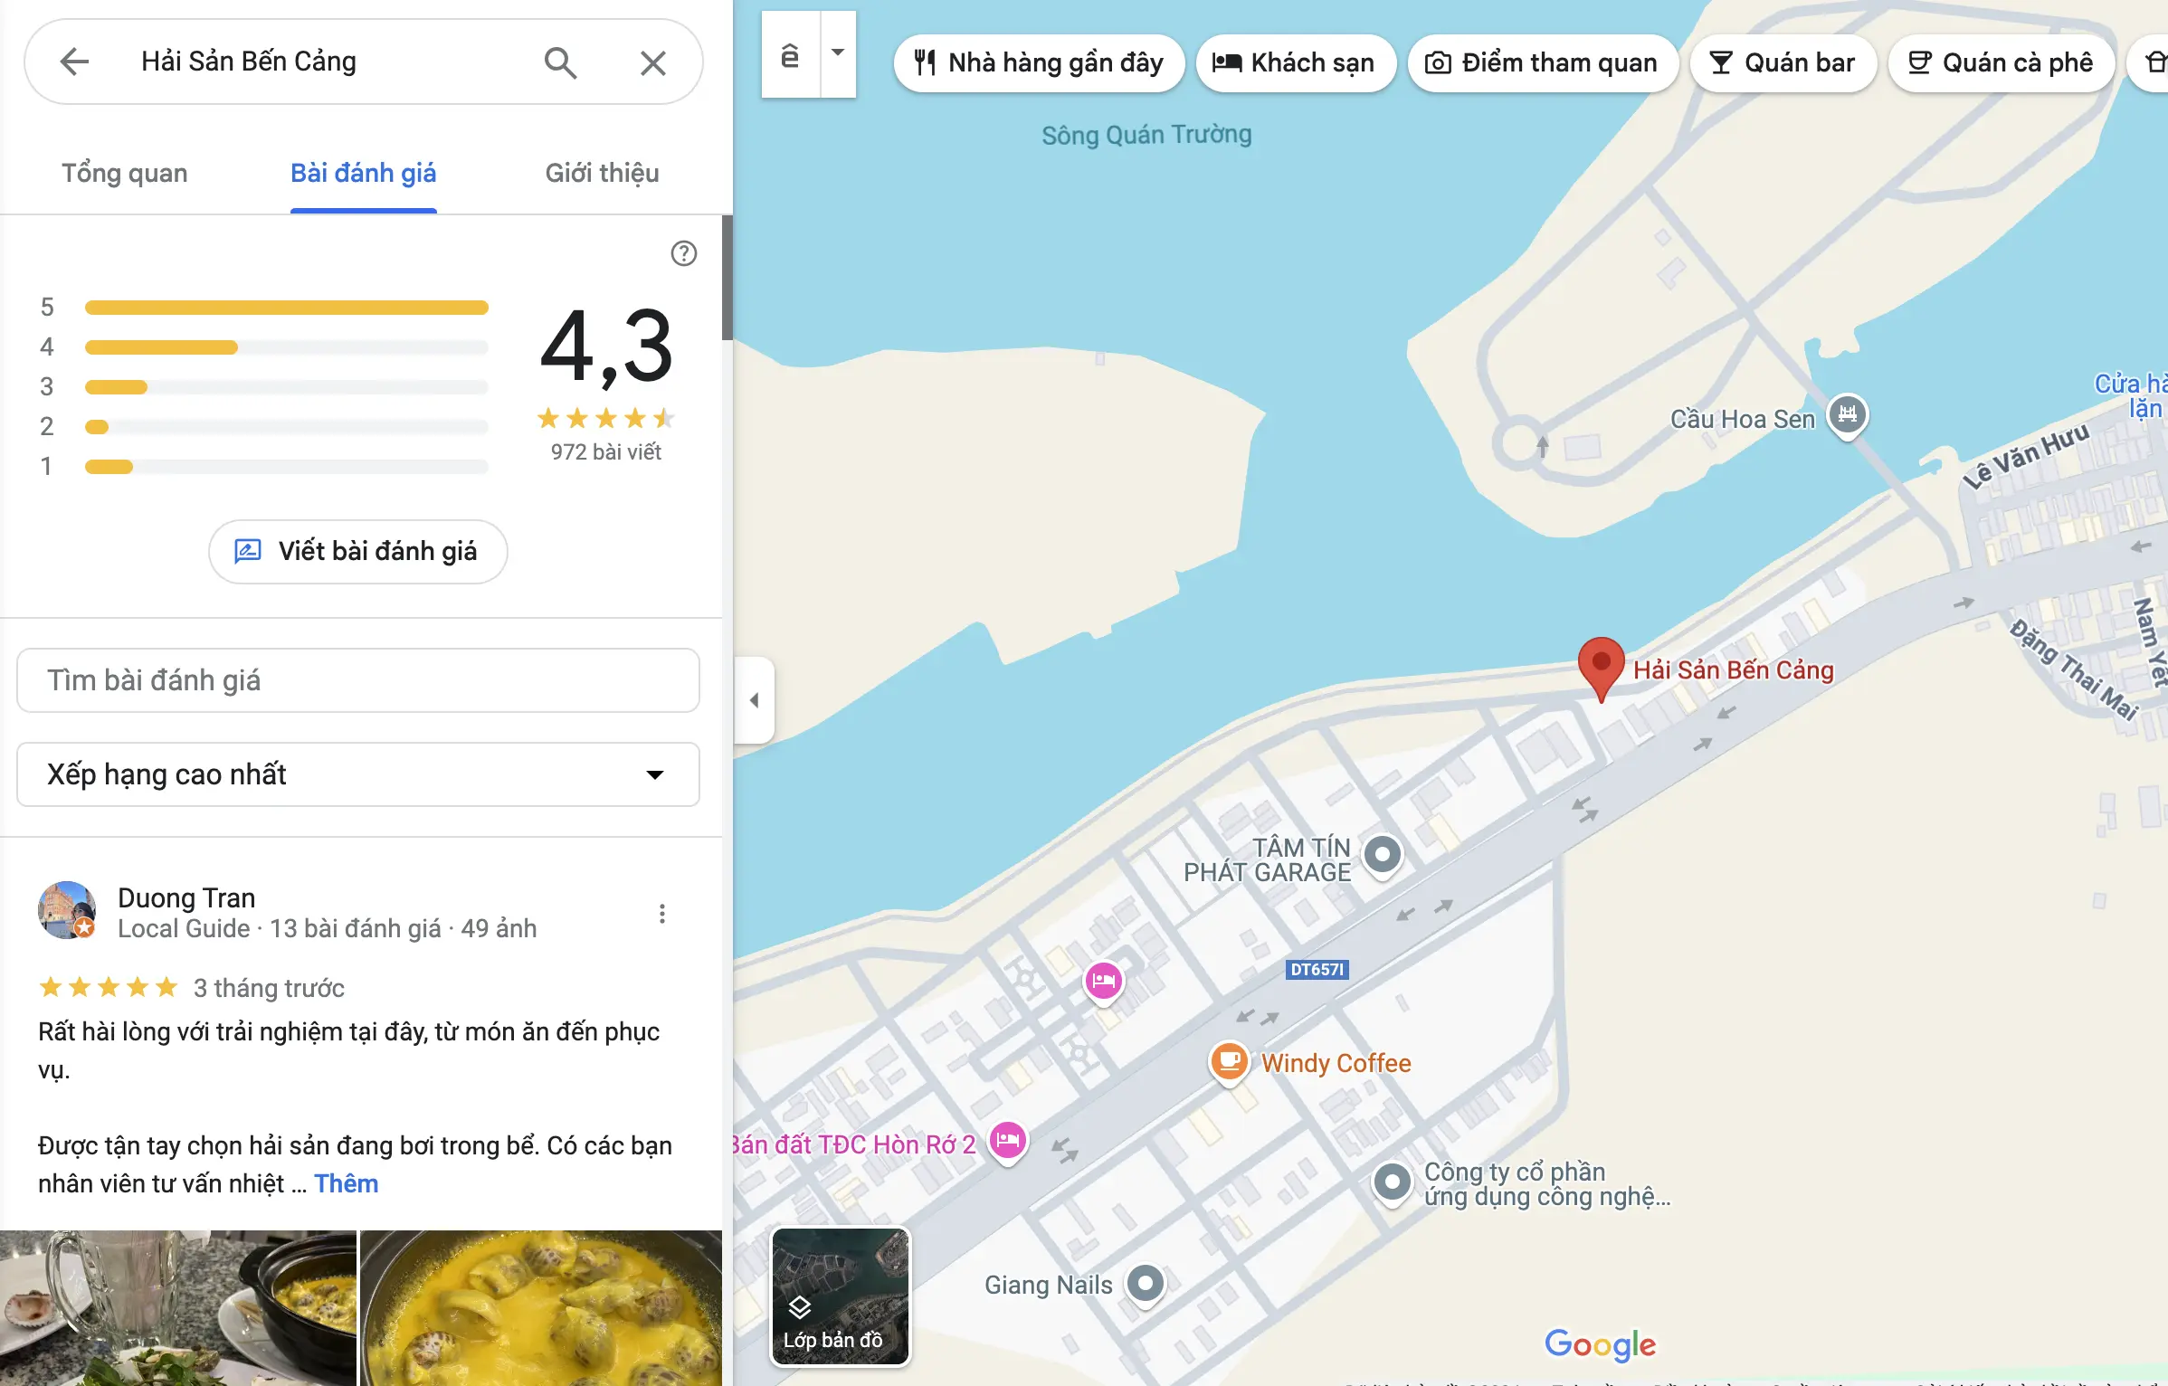
Task: Filter by the 5-star rating bar
Action: click(286, 308)
